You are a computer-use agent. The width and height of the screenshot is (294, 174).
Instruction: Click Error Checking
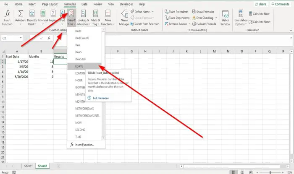point(203,18)
